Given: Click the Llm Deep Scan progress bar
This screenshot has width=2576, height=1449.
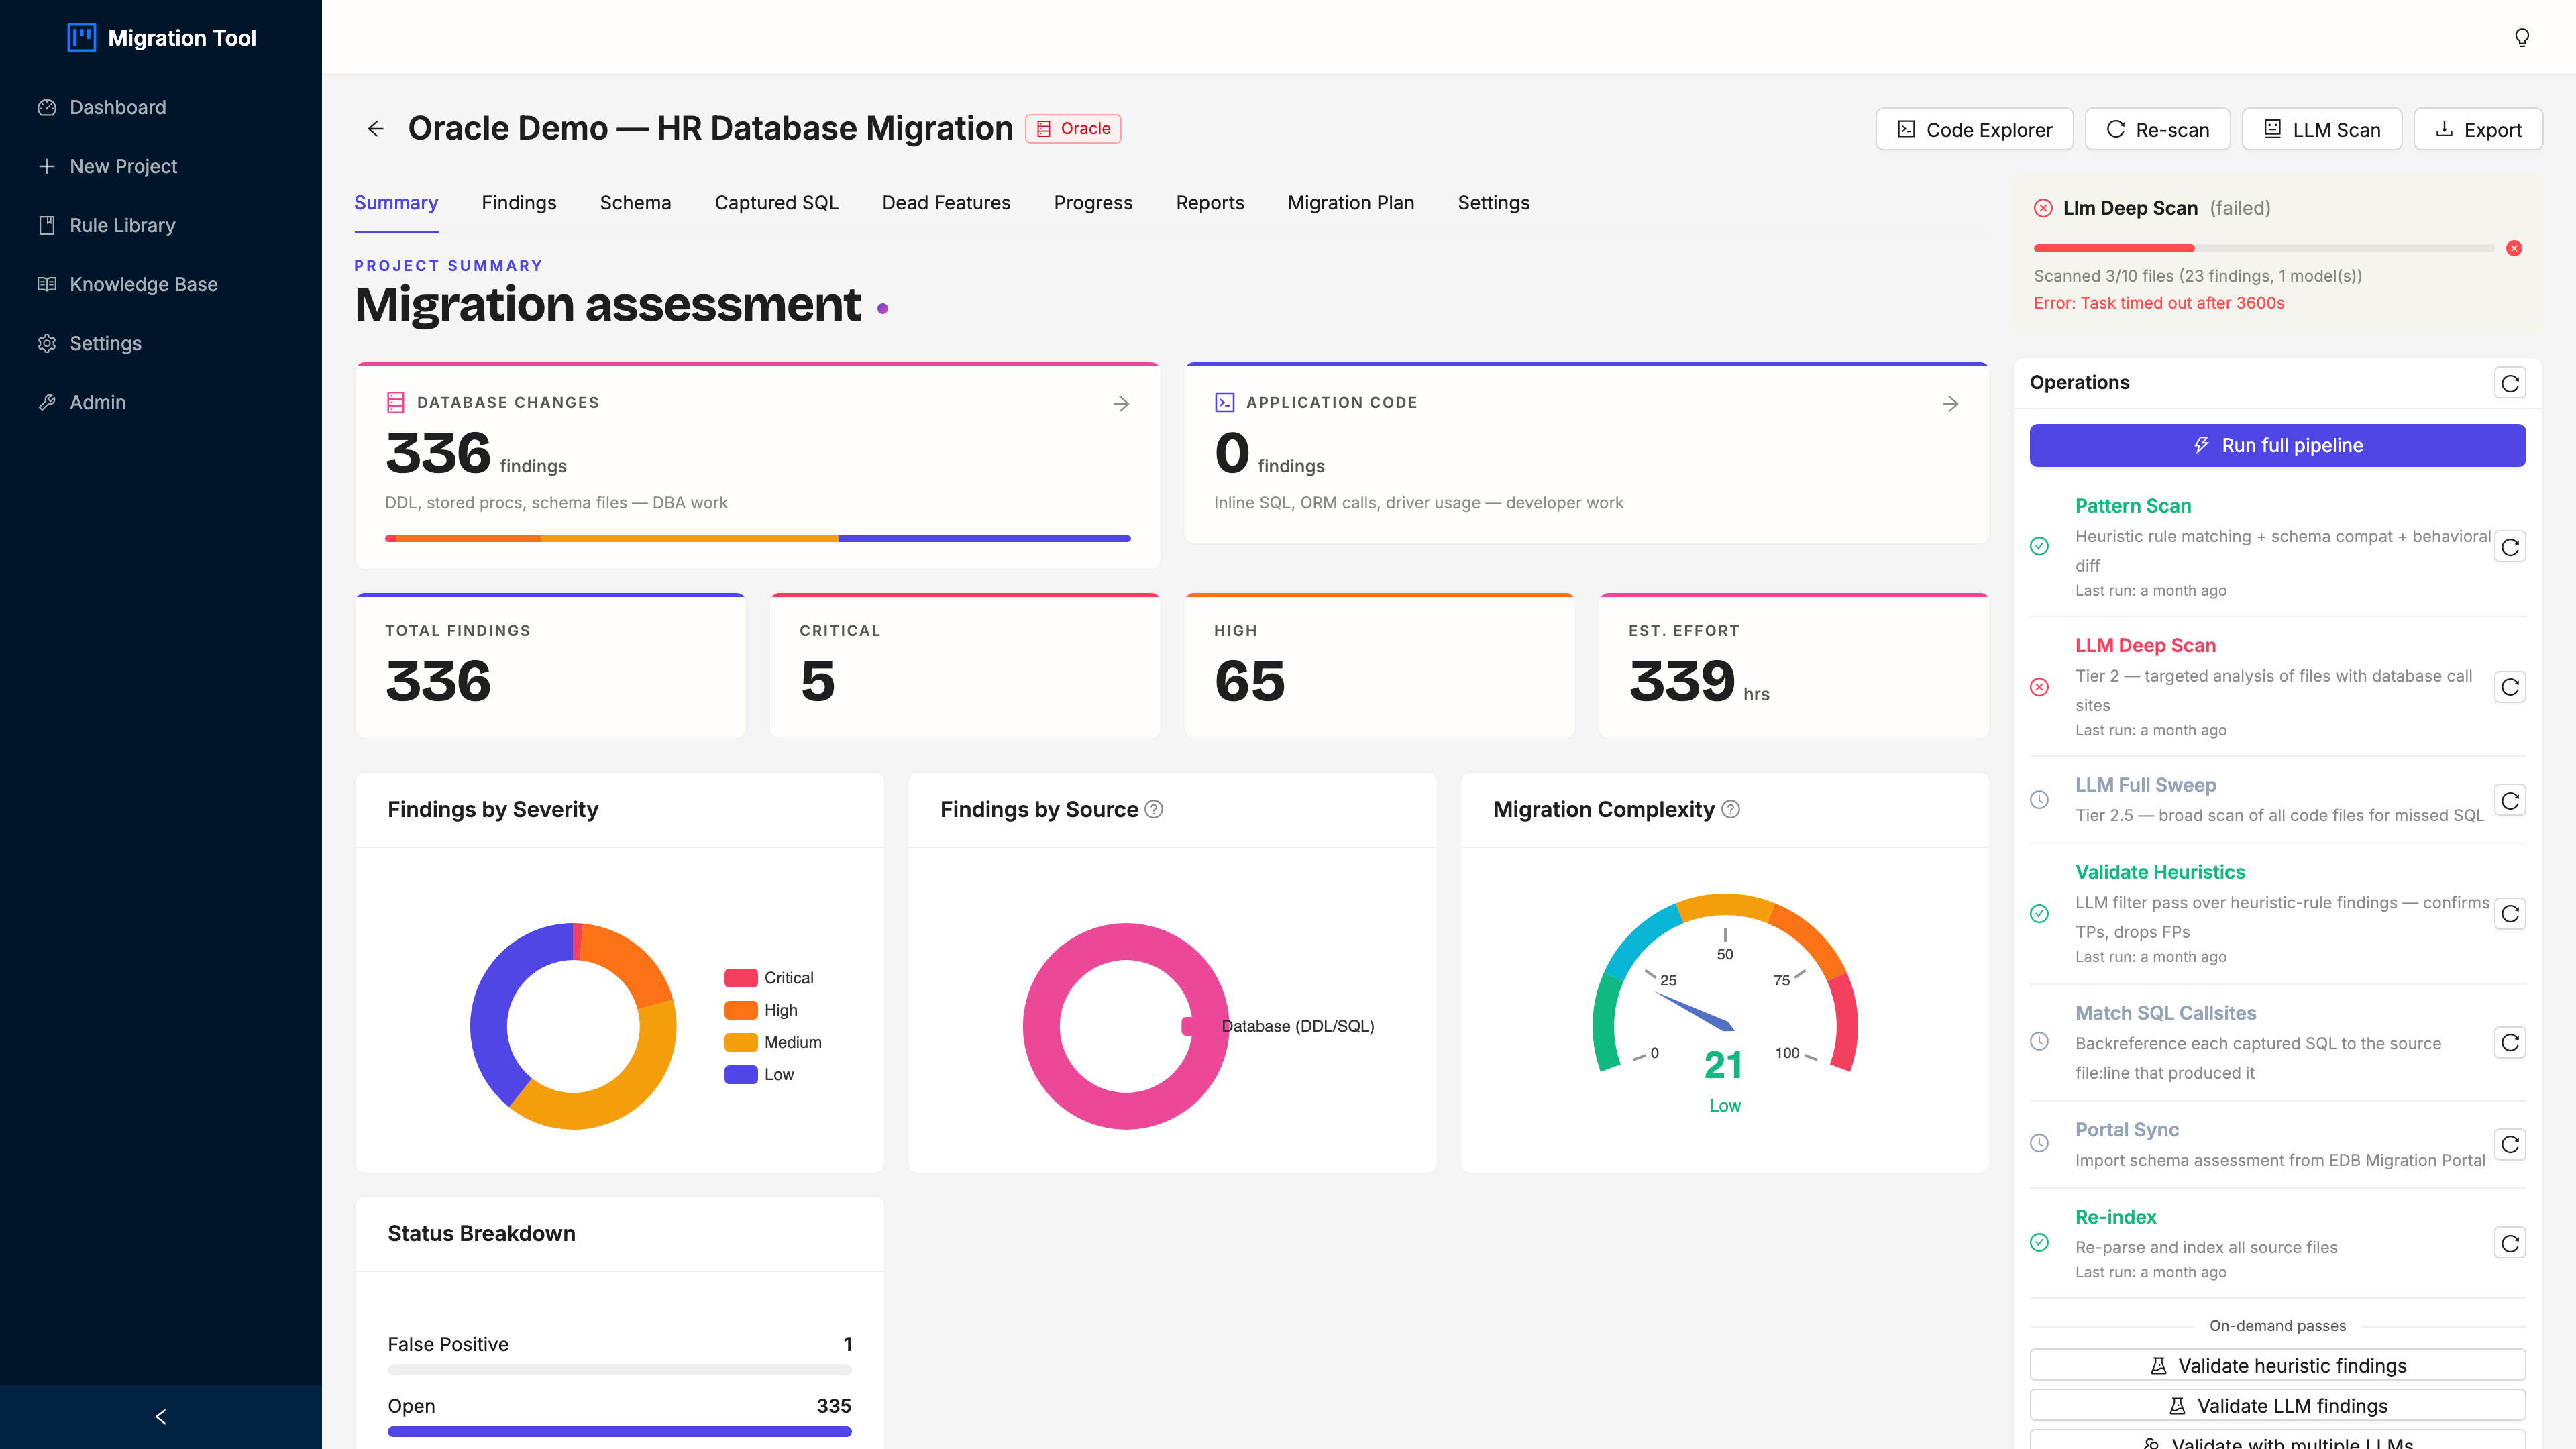Looking at the screenshot, I should point(2264,248).
